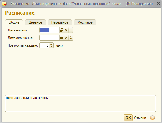Select the Общие tab
Image resolution: width=162 pixels, height=123 pixels.
(x=14, y=22)
